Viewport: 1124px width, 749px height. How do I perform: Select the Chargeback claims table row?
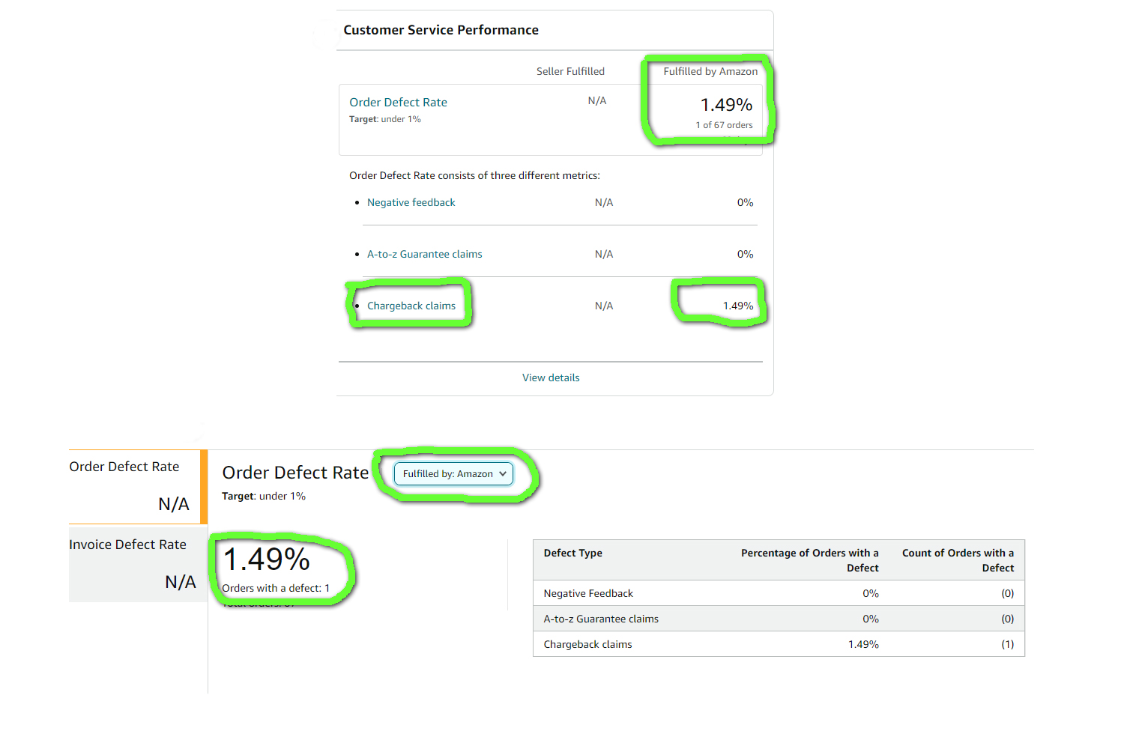[779, 644]
